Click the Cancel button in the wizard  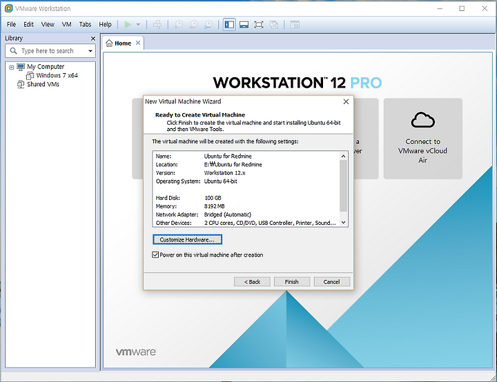(331, 281)
